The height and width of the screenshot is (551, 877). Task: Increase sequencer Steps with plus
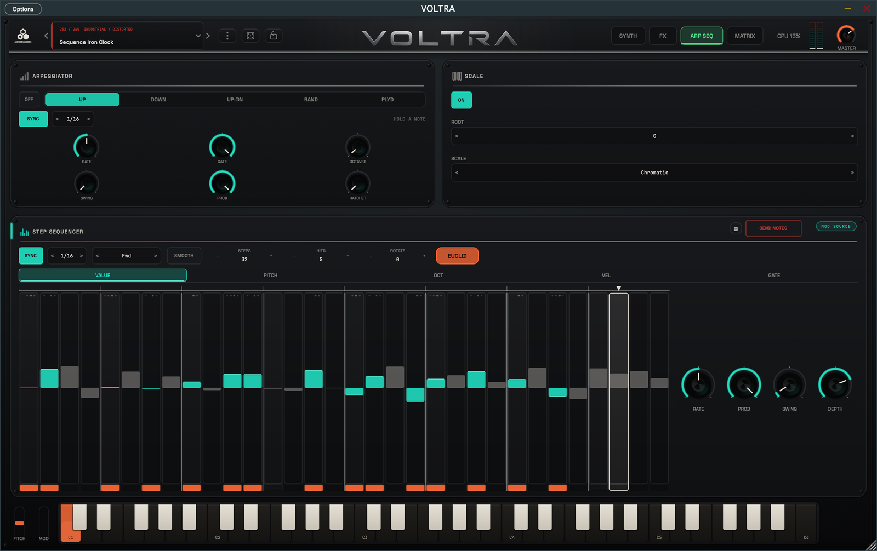271,256
